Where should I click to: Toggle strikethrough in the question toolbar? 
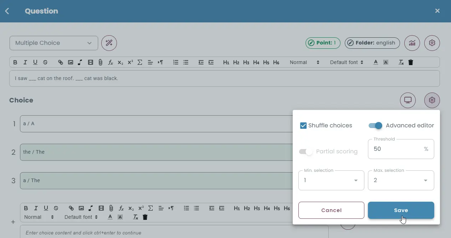45,62
